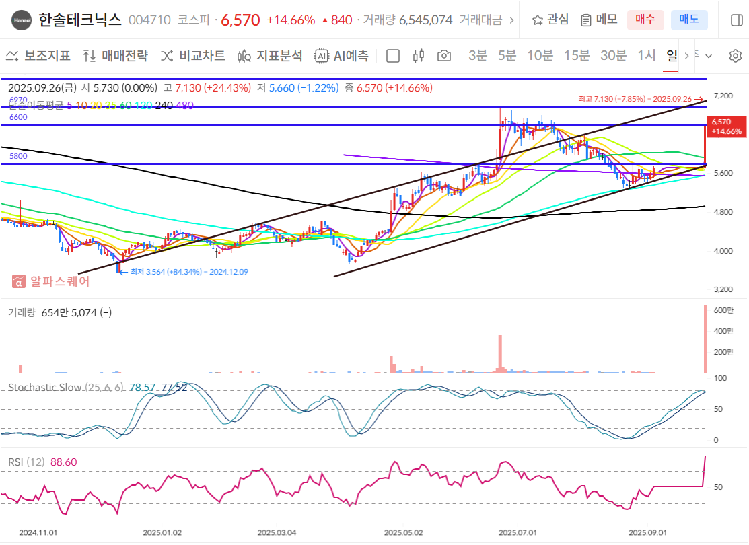
Task: Click the 알파스퀘어 logo link
Action: click(50, 281)
